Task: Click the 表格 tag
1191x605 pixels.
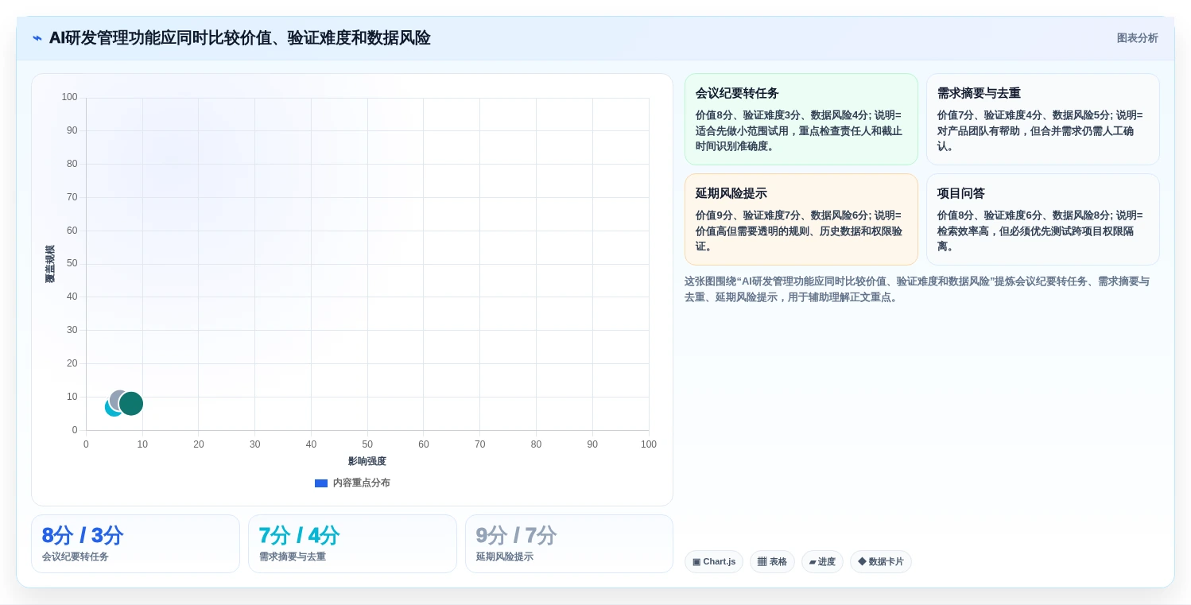Action: click(x=772, y=562)
